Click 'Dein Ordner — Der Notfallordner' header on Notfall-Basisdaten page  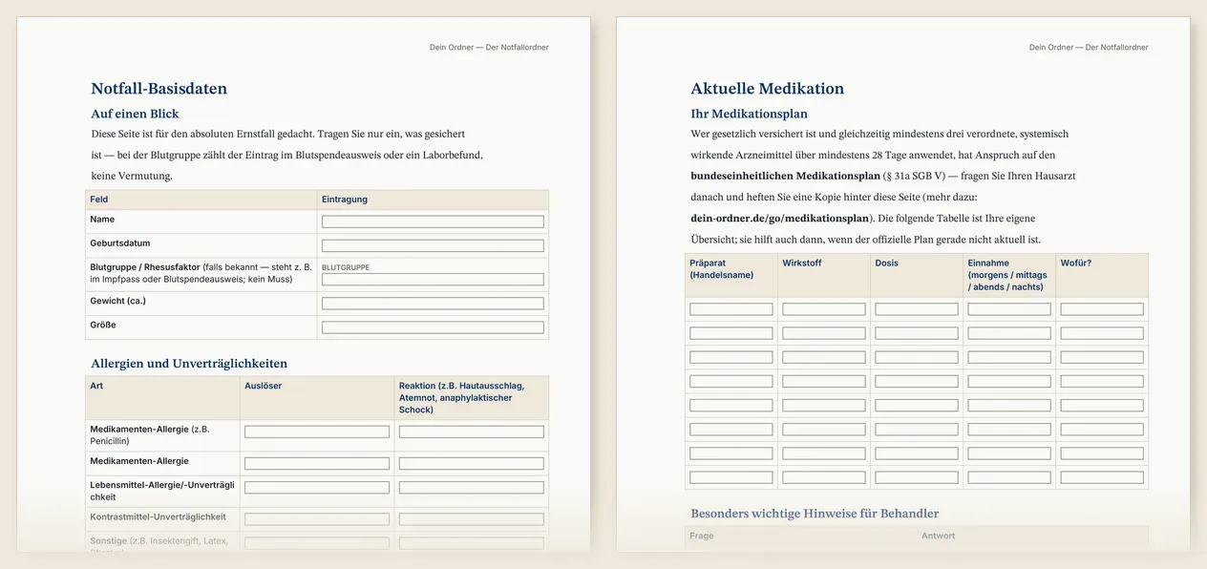pos(489,47)
